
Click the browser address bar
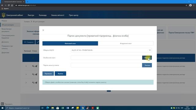(x=100, y=5)
